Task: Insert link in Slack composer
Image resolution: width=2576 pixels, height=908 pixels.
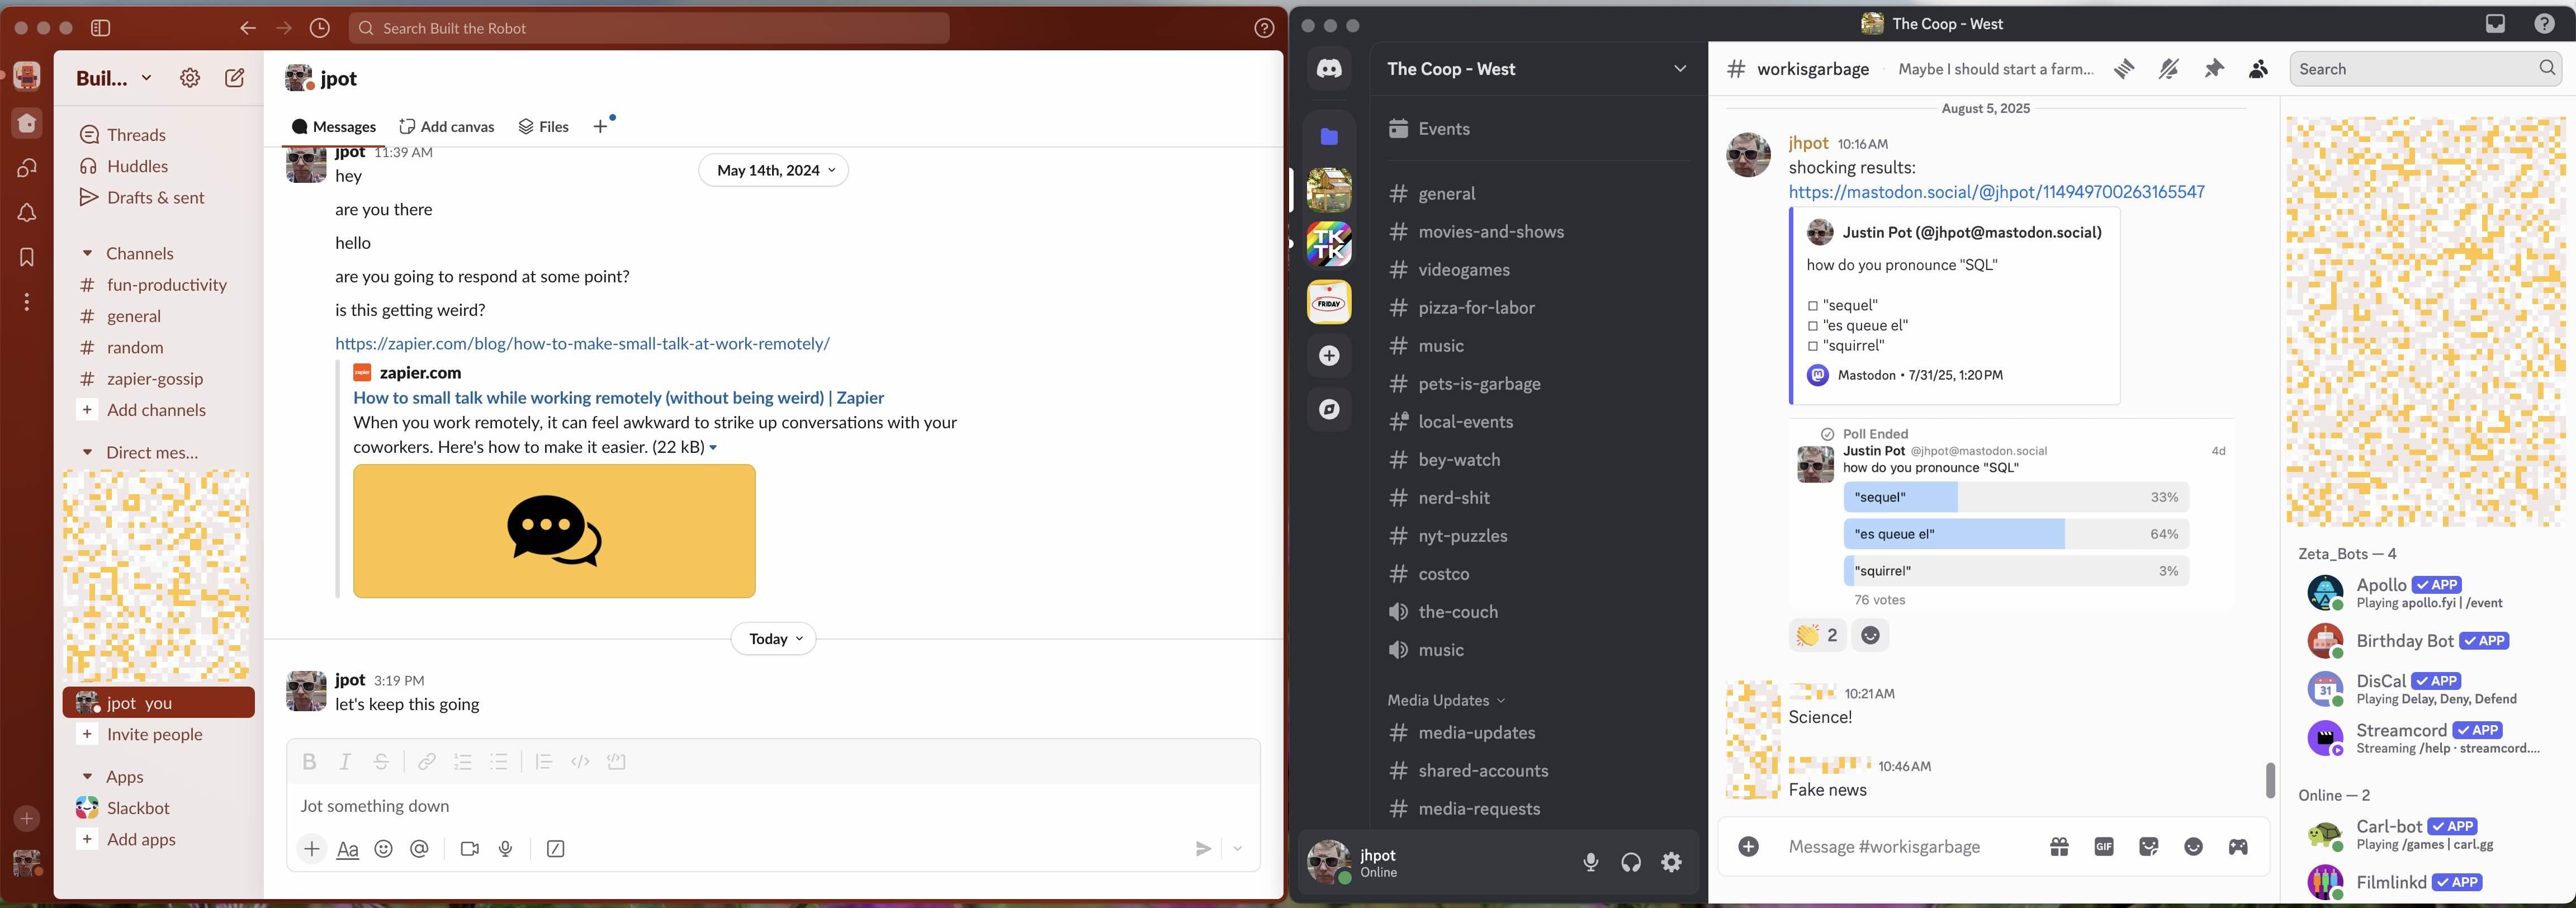Action: pyautogui.click(x=427, y=762)
